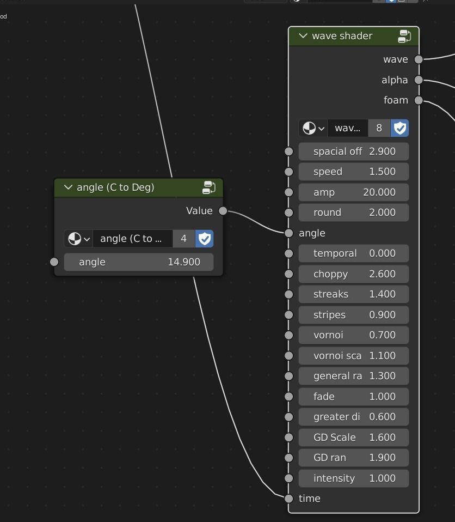
Task: Click the speed input socket
Action: coord(288,172)
